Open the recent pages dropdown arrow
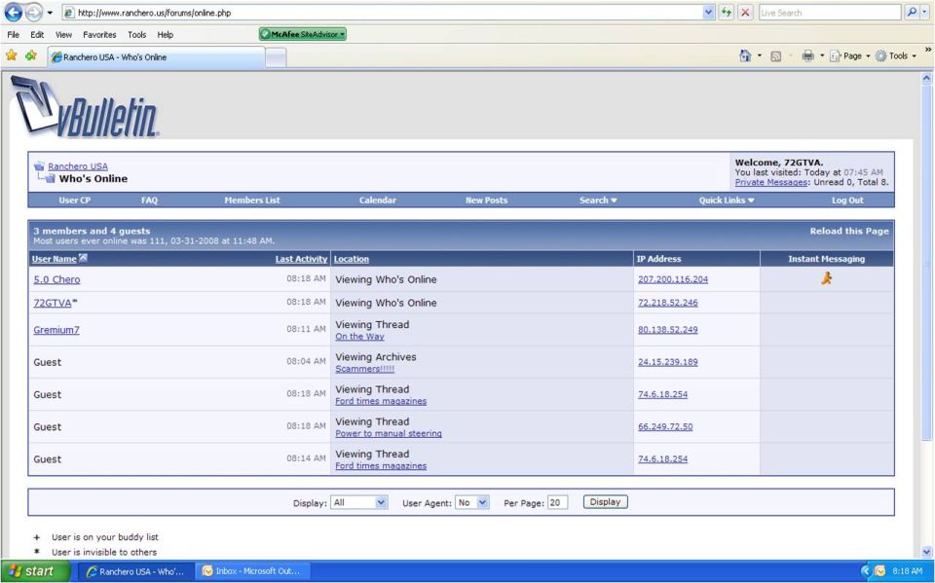This screenshot has height=583, width=935. click(x=50, y=13)
